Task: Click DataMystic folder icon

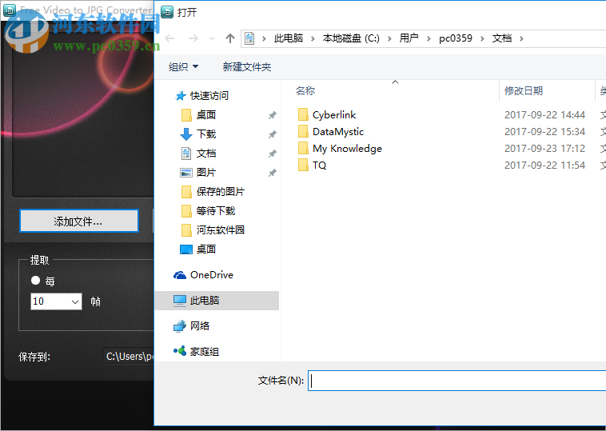Action: pos(303,131)
